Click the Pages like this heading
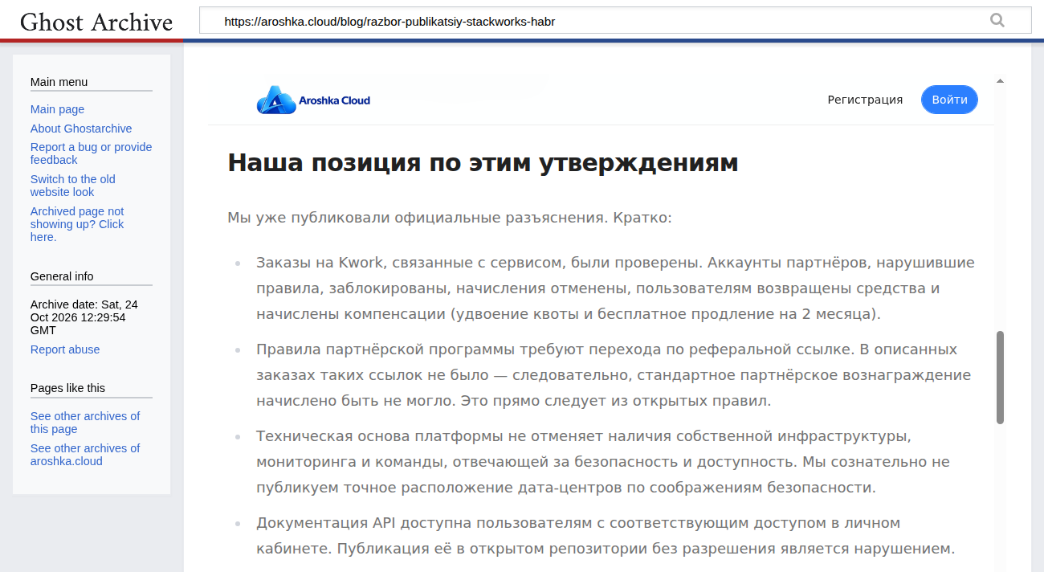The width and height of the screenshot is (1044, 572). tap(67, 388)
